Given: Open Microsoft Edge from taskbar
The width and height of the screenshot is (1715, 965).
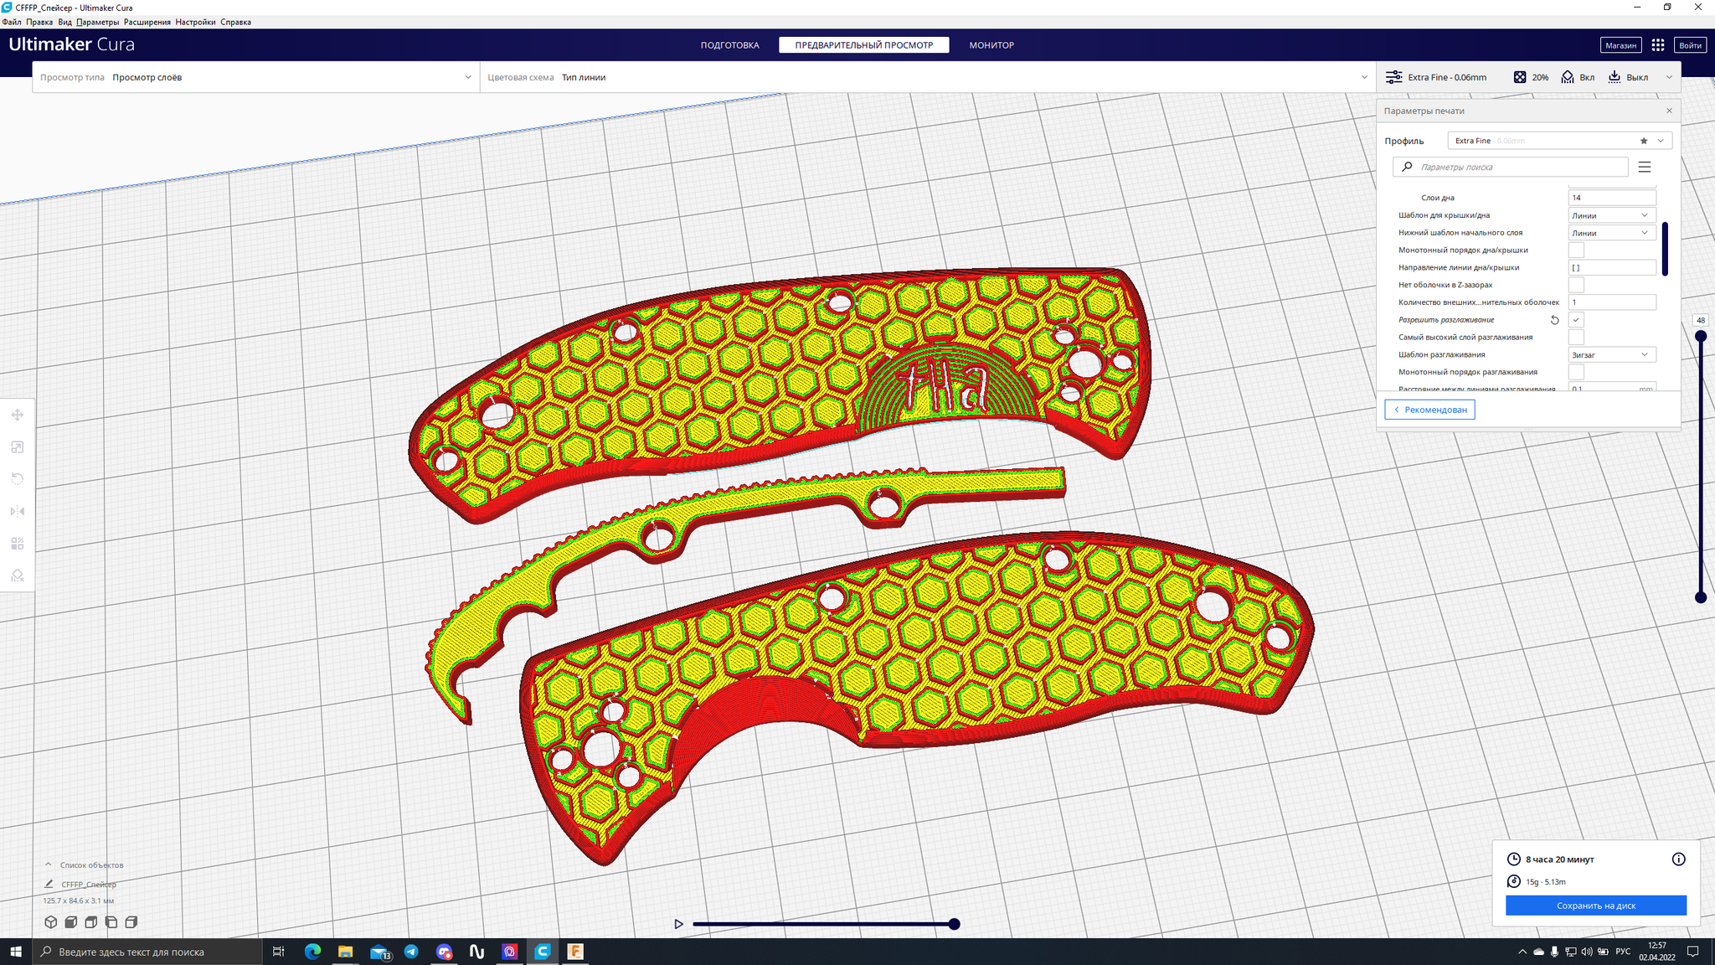Looking at the screenshot, I should click(x=312, y=952).
